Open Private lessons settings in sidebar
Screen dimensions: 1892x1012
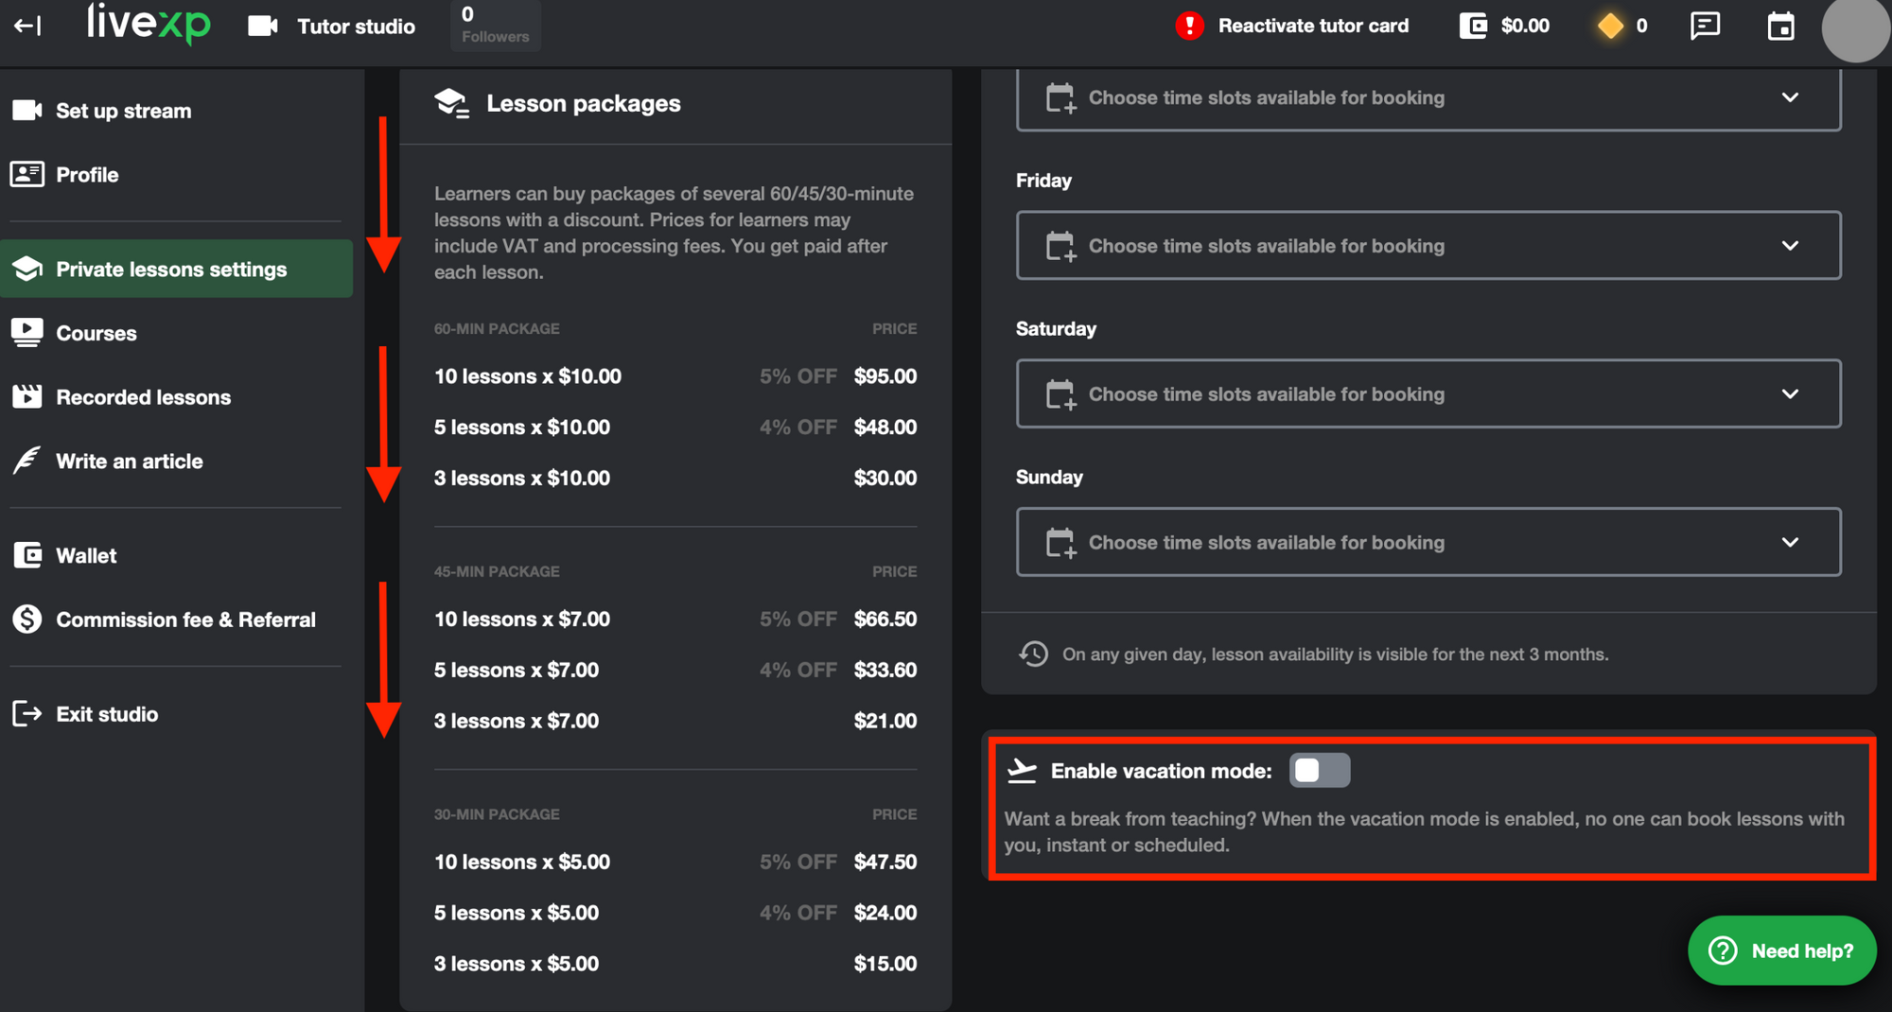pyautogui.click(x=171, y=270)
